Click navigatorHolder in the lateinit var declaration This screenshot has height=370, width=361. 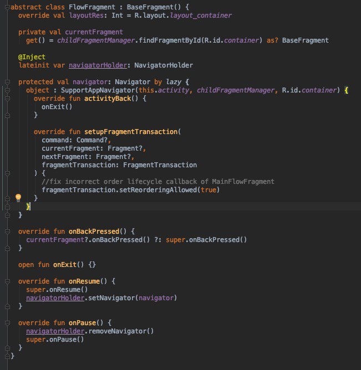[98, 65]
